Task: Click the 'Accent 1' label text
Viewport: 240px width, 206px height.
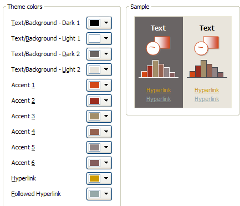Action: (x=23, y=85)
